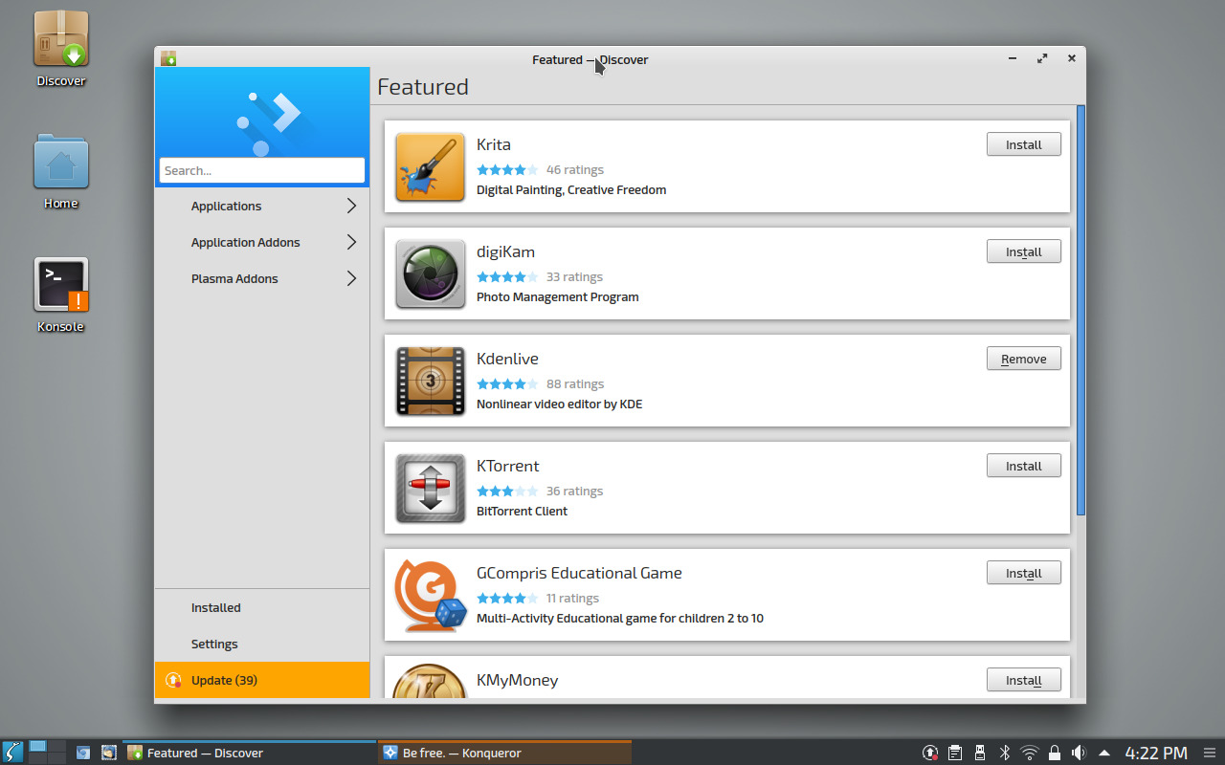Image resolution: width=1225 pixels, height=765 pixels.
Task: Mute the volume via the speaker icon
Action: [x=1080, y=753]
